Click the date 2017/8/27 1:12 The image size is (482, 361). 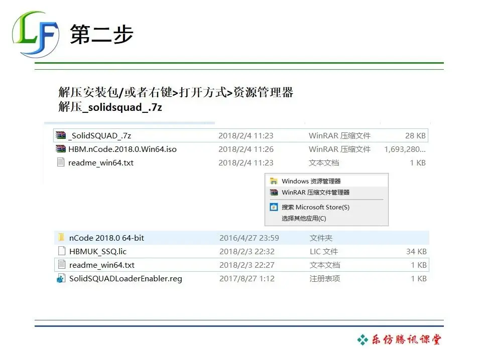coord(247,278)
